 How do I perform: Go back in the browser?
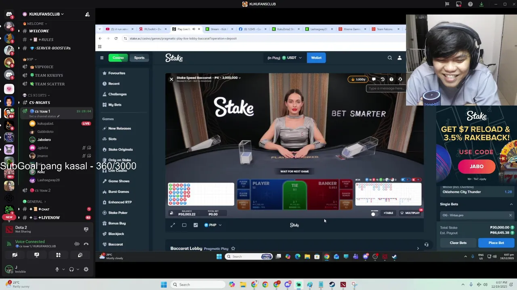pos(100,38)
